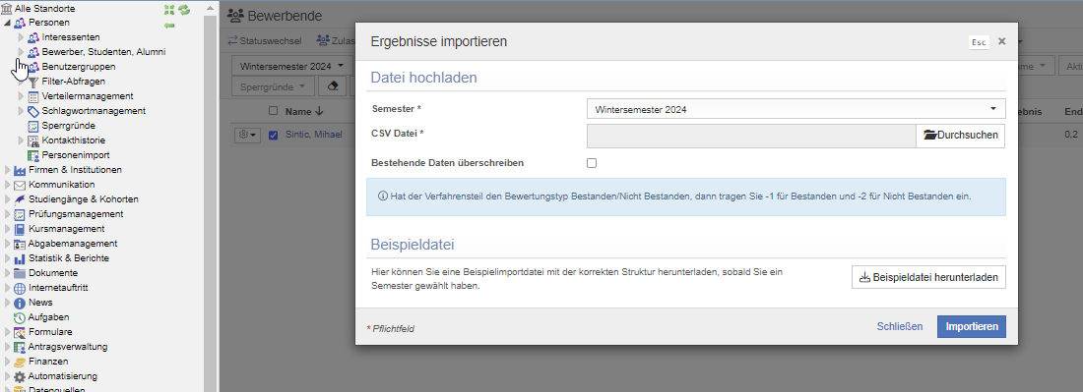Click the Kontakthistorie icon
Image resolution: width=1083 pixels, height=392 pixels.
[33, 140]
